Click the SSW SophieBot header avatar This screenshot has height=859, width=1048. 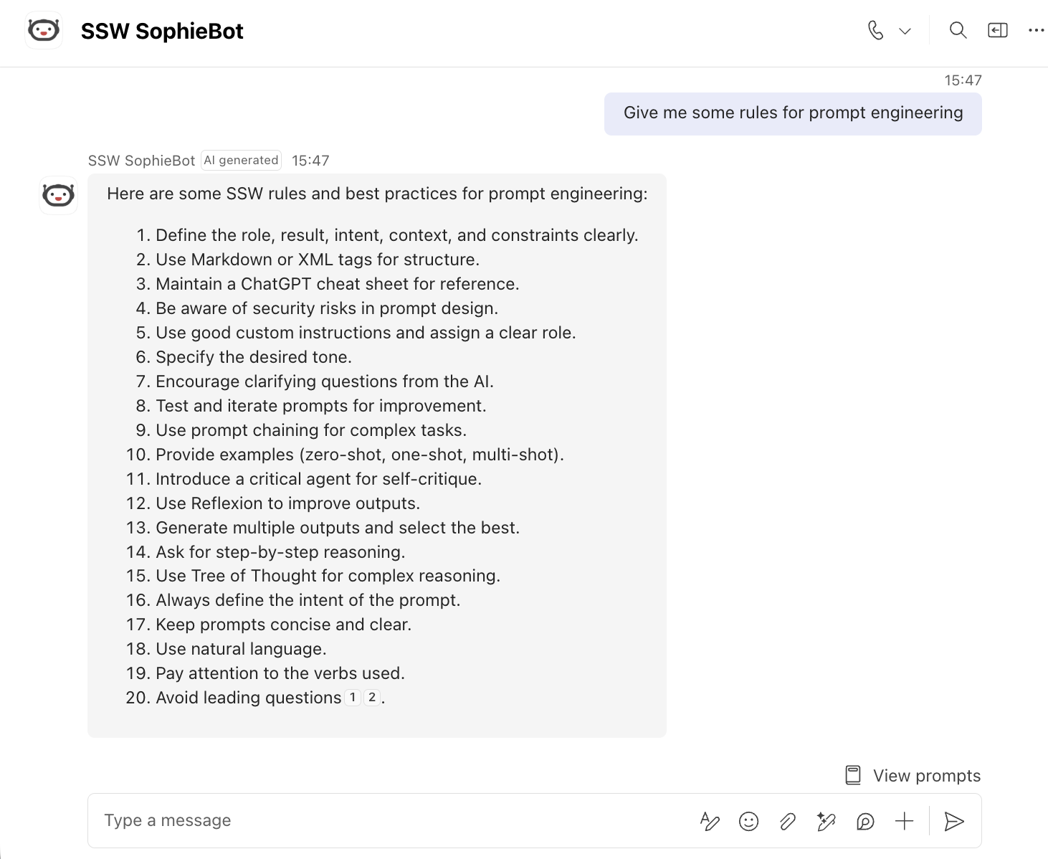pos(44,30)
